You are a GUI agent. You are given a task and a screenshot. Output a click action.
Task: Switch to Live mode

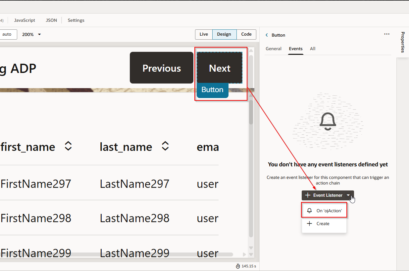[204, 34]
